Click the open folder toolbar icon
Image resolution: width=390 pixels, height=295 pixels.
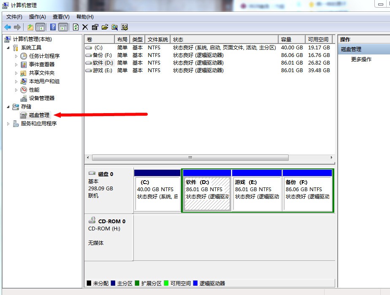[105, 27]
